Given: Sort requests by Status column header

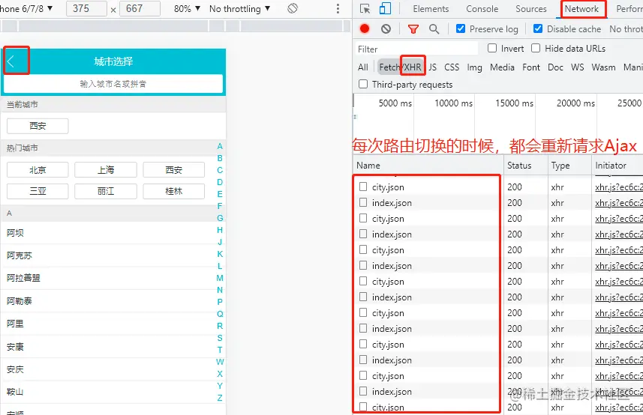Looking at the screenshot, I should point(526,166).
